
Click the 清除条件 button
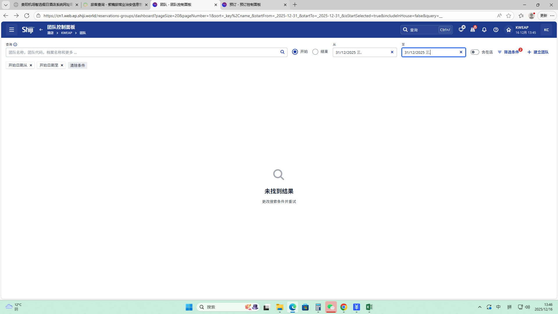coord(77,65)
